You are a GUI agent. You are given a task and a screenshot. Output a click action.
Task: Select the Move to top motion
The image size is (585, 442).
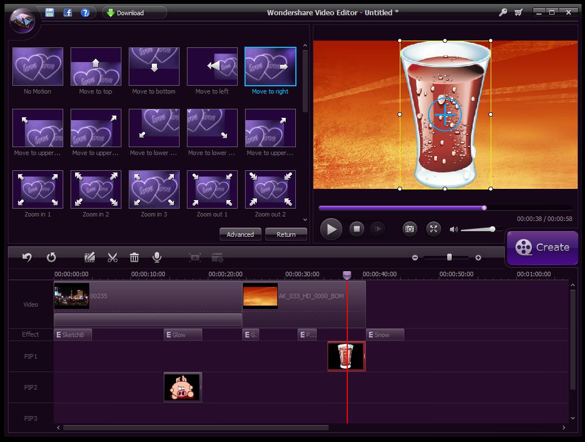(x=96, y=67)
